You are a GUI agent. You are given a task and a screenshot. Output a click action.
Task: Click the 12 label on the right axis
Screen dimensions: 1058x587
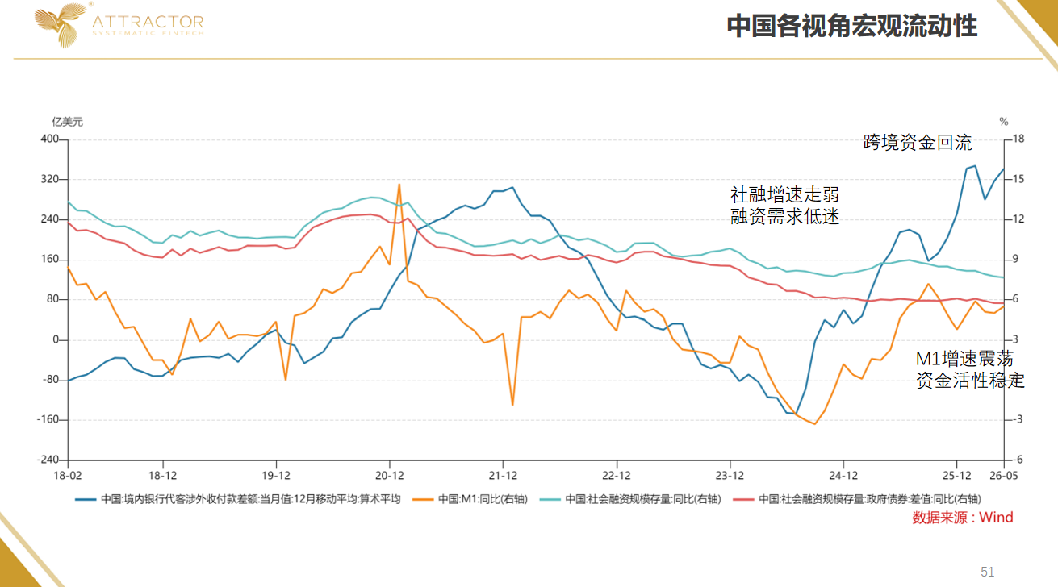(1018, 219)
